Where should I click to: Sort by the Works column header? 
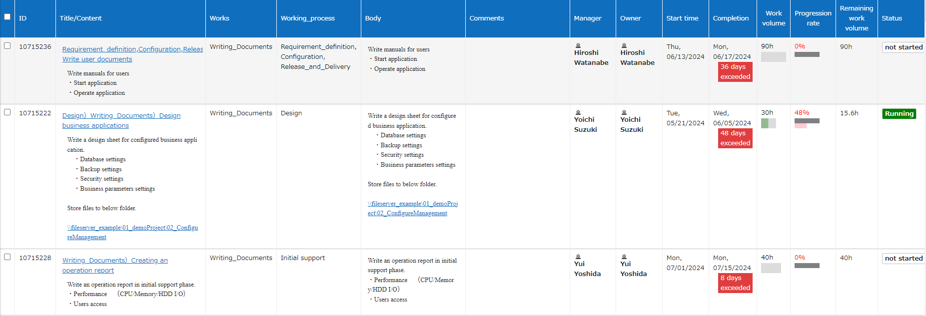[x=241, y=18]
